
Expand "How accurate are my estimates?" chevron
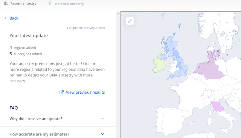(x=102, y=134)
